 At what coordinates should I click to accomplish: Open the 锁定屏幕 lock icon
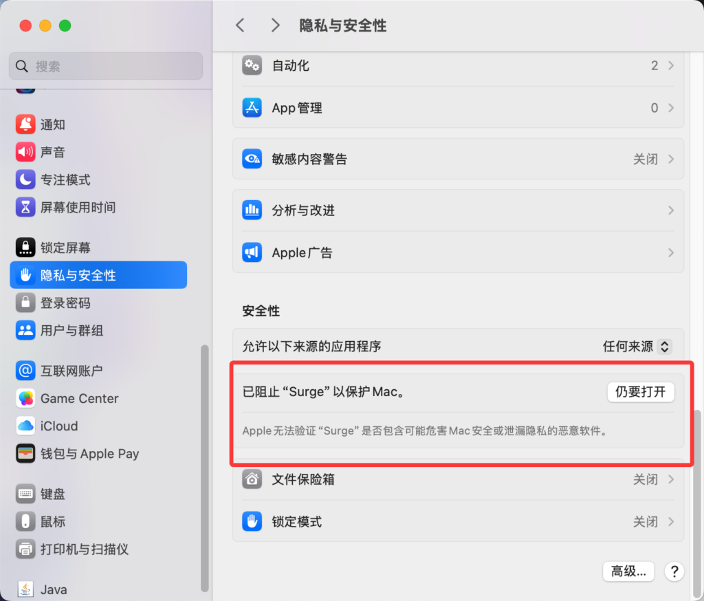(x=25, y=248)
